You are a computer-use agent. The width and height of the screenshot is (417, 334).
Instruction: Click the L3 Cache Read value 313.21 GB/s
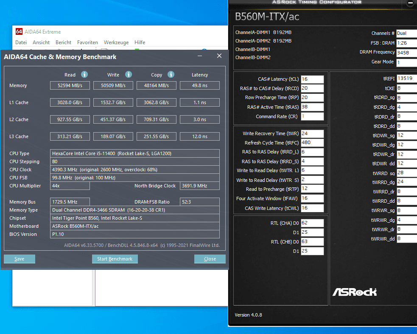pyautogui.click(x=70, y=136)
